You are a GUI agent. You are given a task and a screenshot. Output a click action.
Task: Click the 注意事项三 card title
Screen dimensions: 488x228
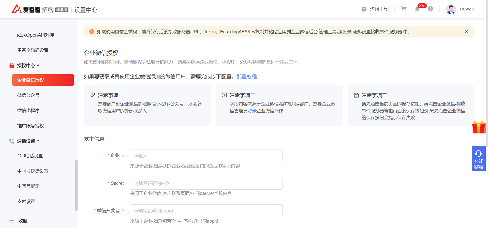tap(374, 95)
